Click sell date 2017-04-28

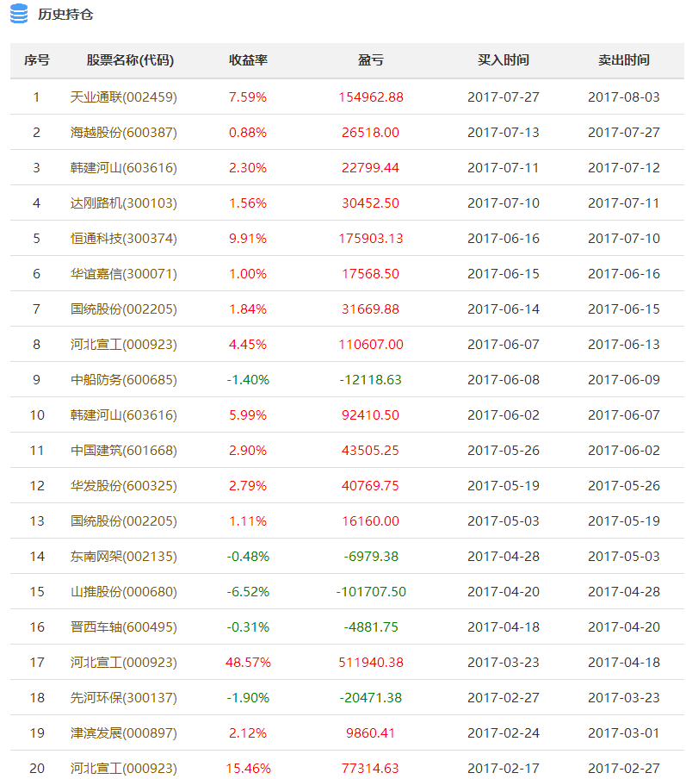(623, 591)
